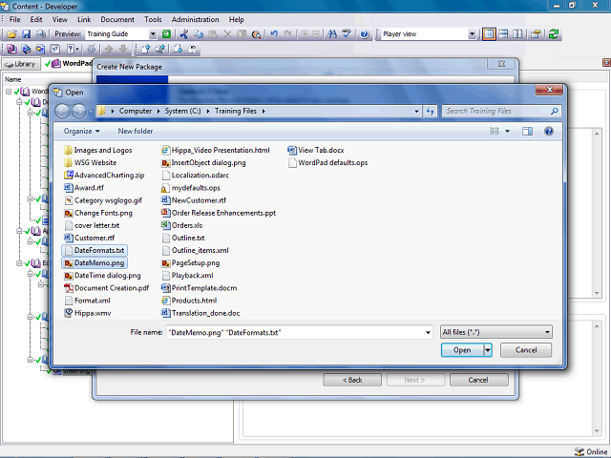Open the Document menu
Image resolution: width=611 pixels, height=458 pixels.
coord(117,19)
